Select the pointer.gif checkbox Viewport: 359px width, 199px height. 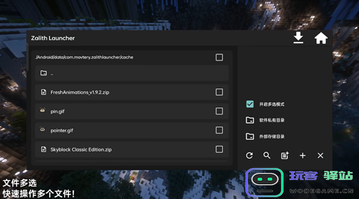pyautogui.click(x=219, y=130)
